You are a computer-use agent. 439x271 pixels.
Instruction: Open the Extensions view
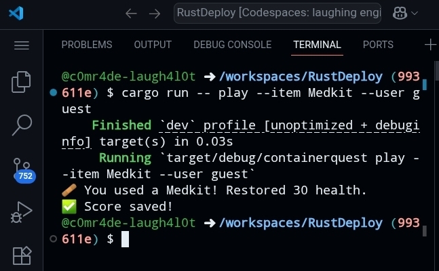22,255
